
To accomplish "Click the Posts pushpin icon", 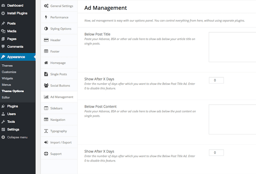I will [3, 23].
